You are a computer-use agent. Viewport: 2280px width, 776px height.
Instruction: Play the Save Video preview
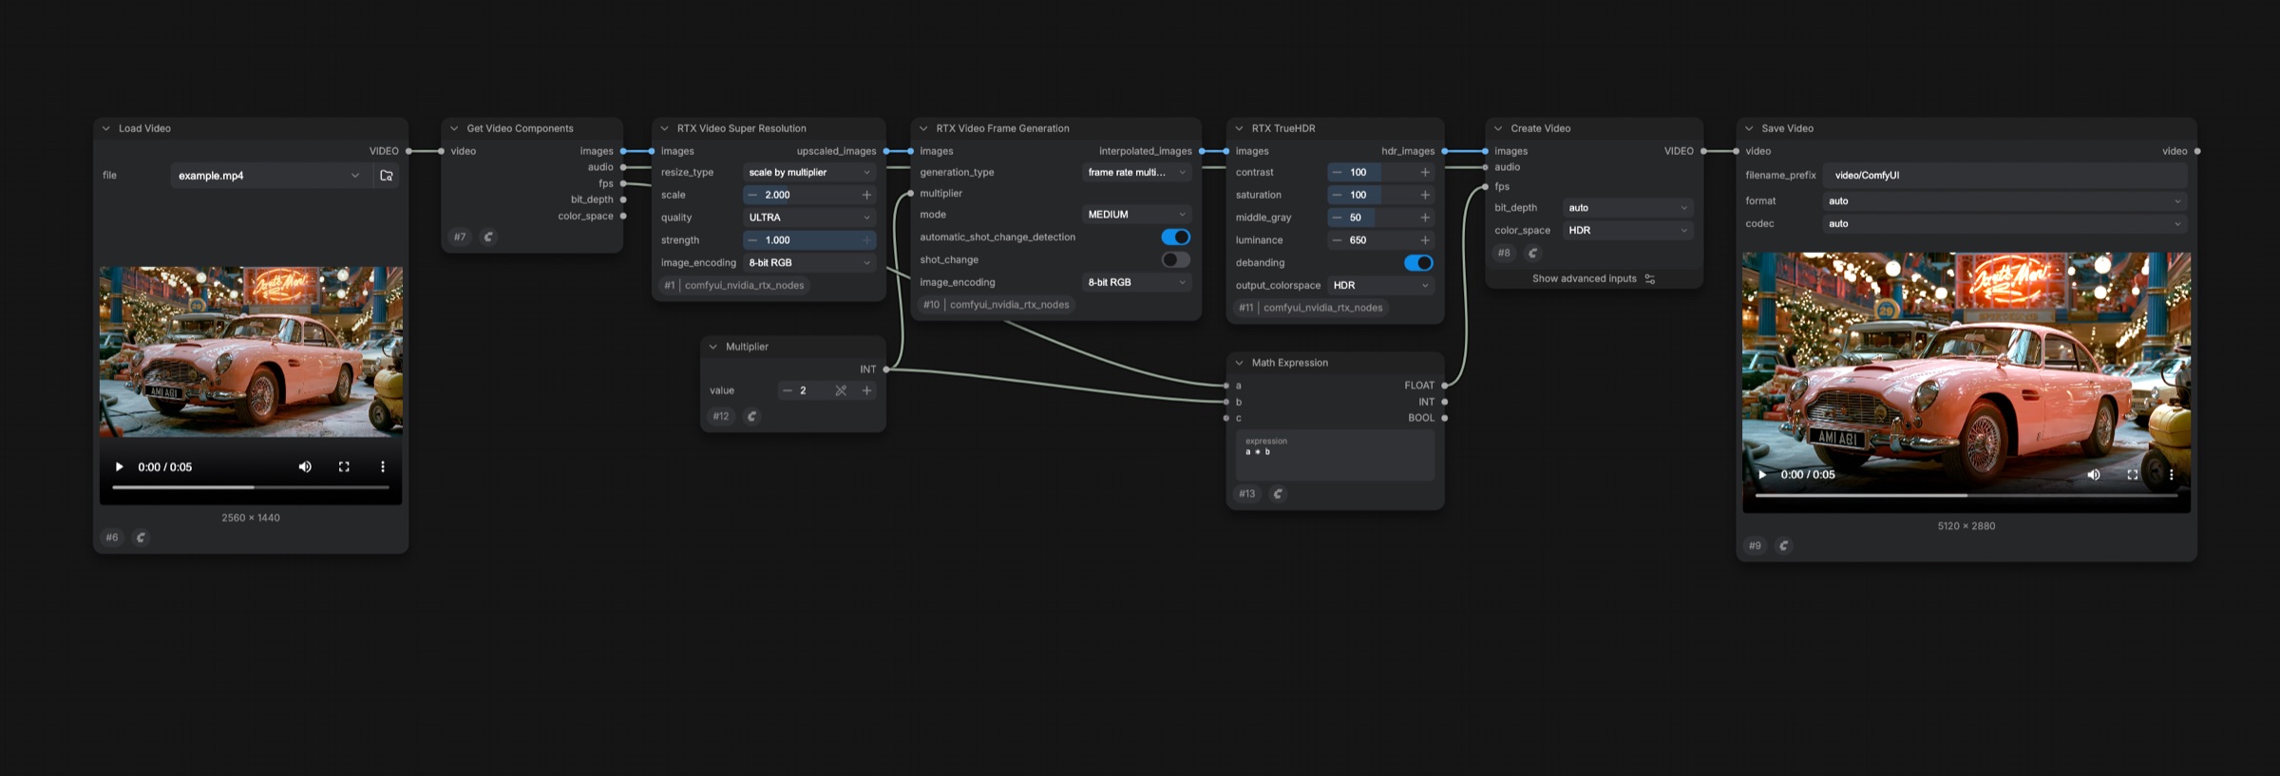[x=1762, y=474]
